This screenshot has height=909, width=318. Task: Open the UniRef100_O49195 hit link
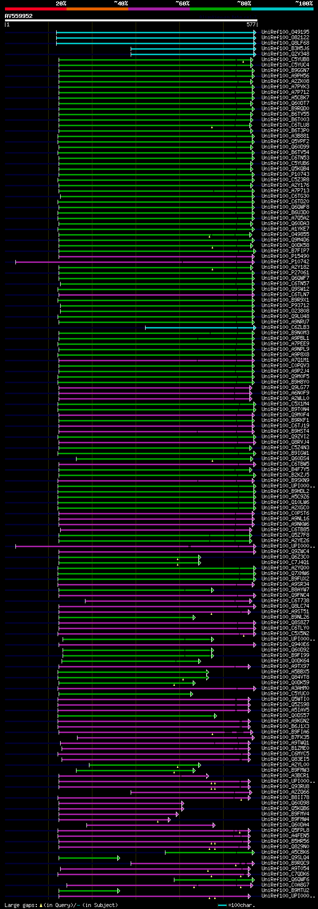(285, 32)
